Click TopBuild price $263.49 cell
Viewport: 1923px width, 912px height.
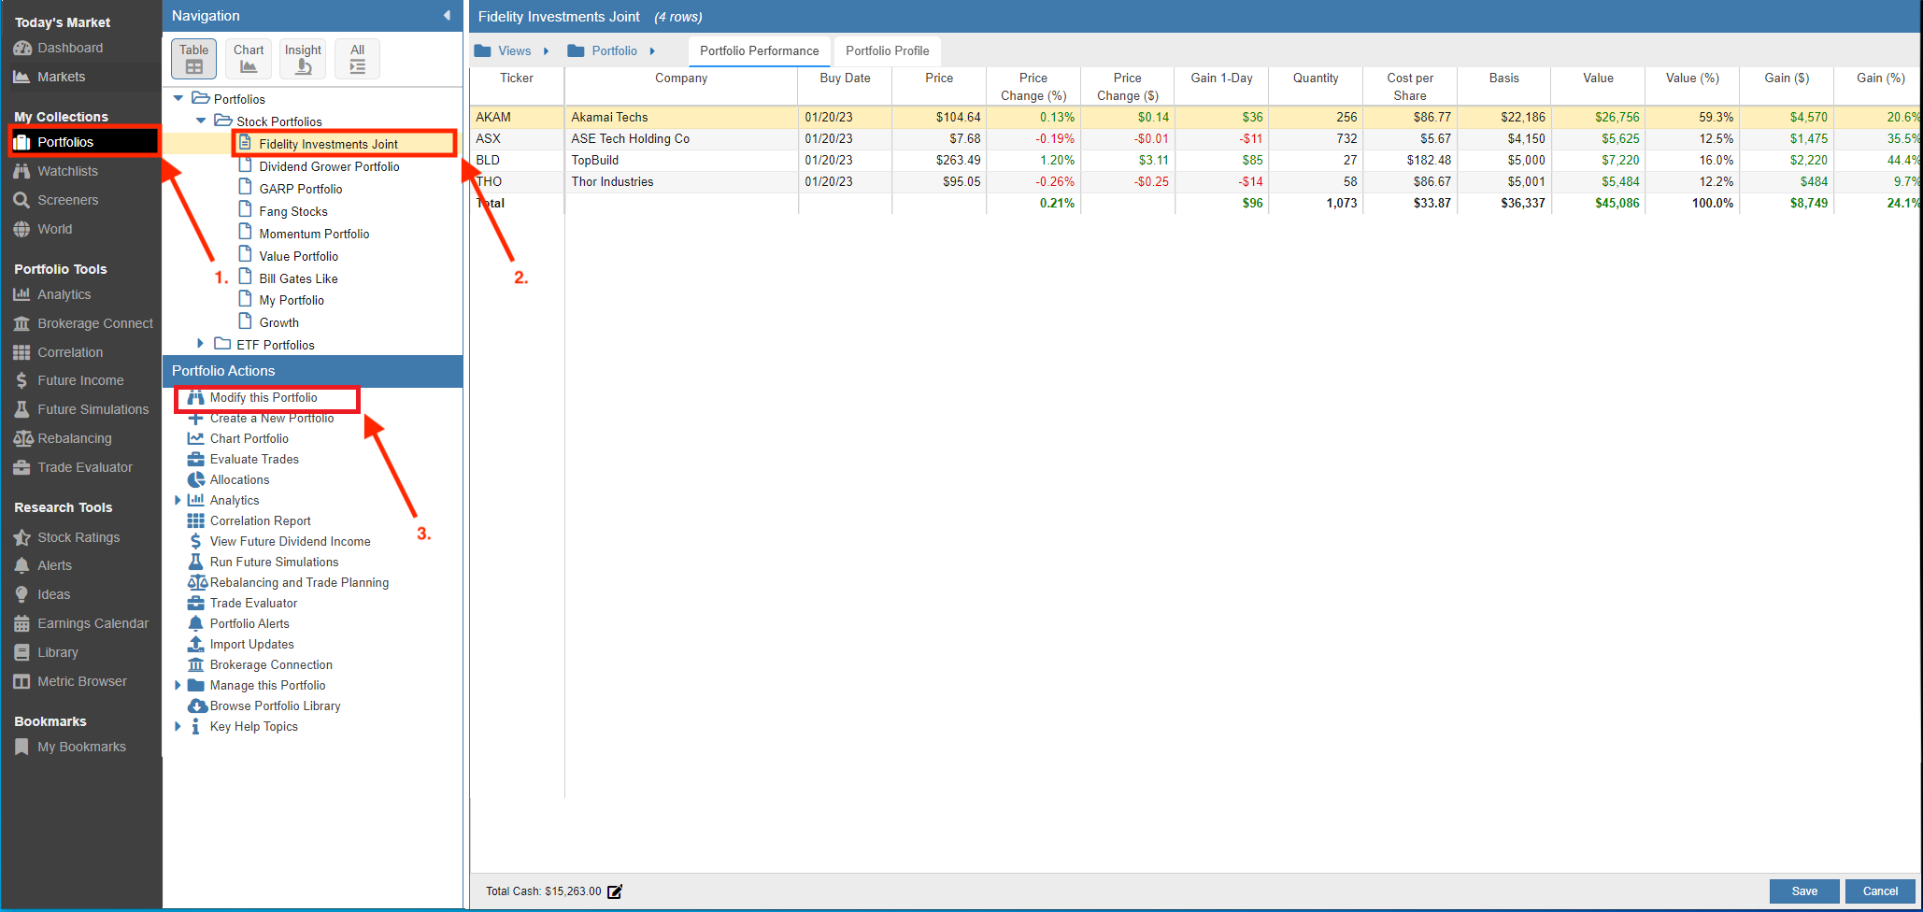pos(939,160)
